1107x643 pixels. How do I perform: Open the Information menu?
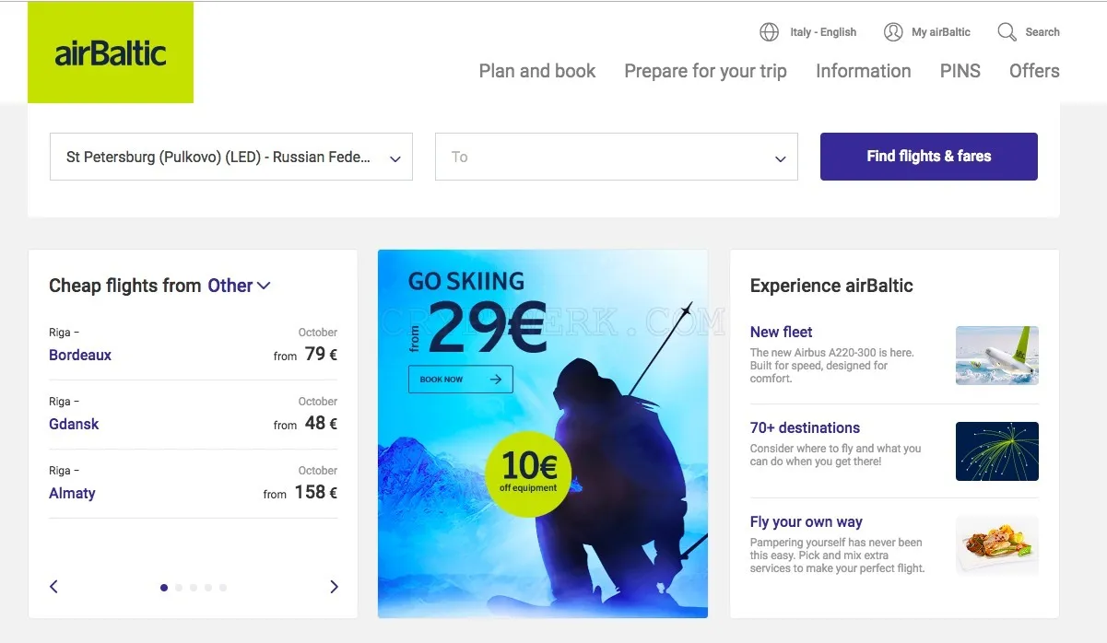point(863,71)
